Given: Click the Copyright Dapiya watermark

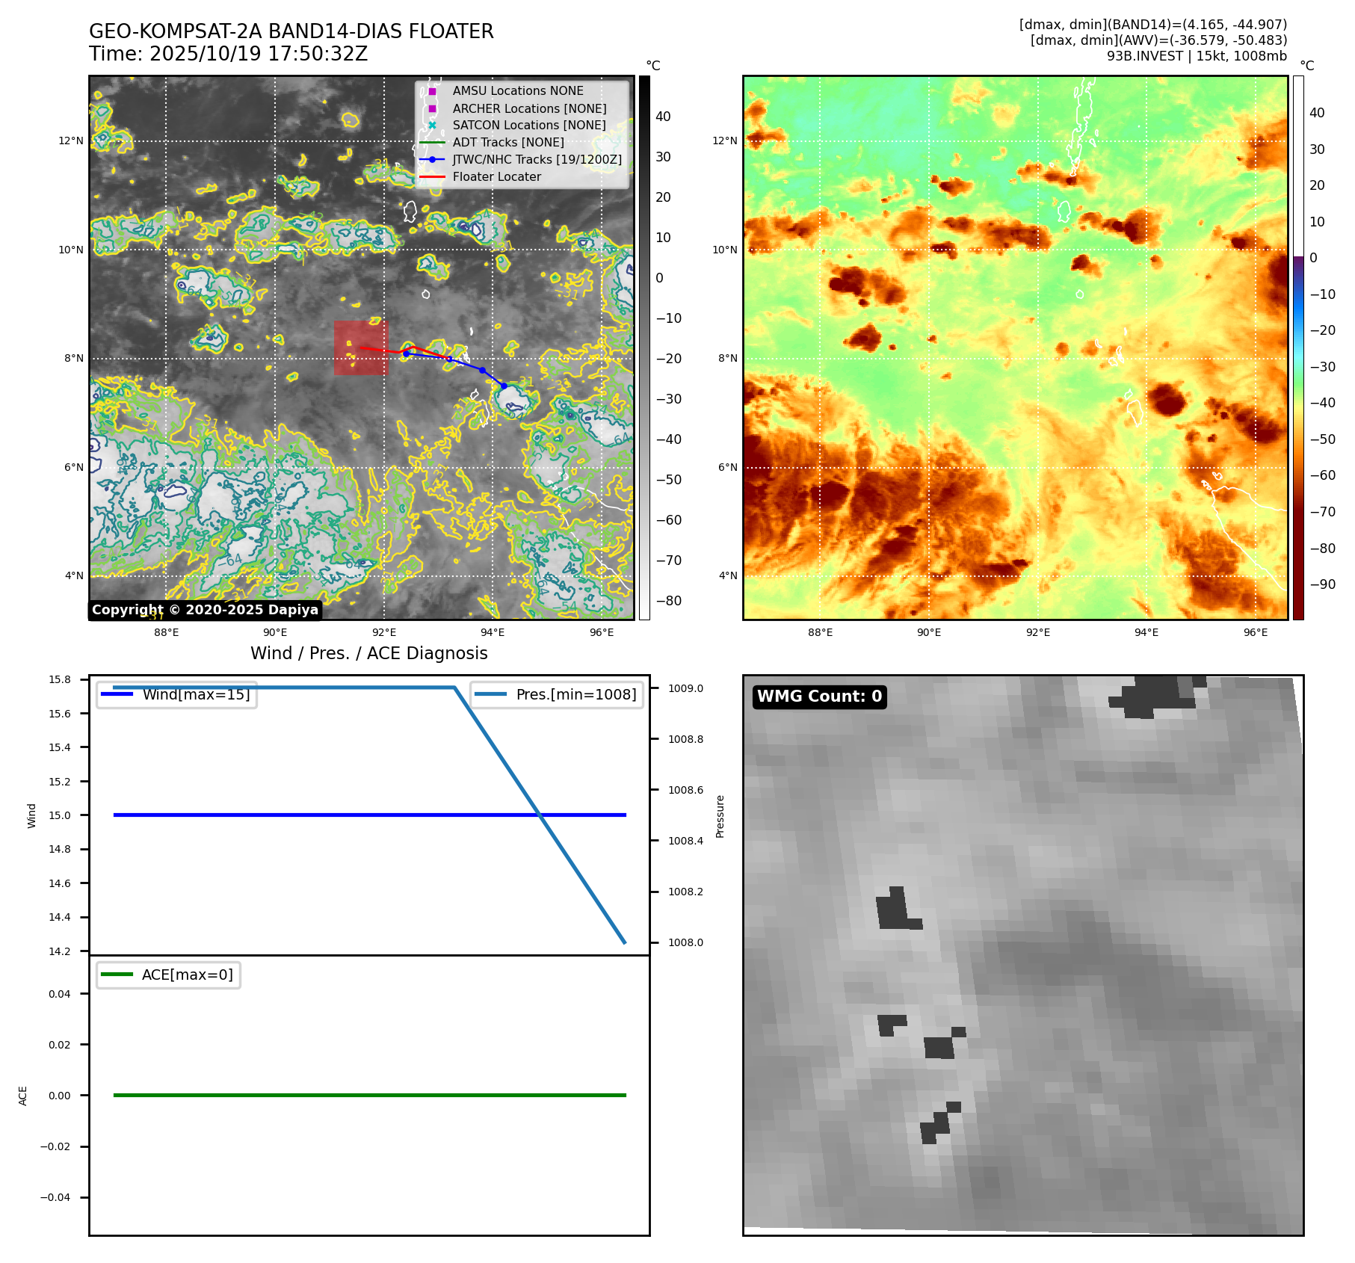Looking at the screenshot, I should [x=205, y=610].
